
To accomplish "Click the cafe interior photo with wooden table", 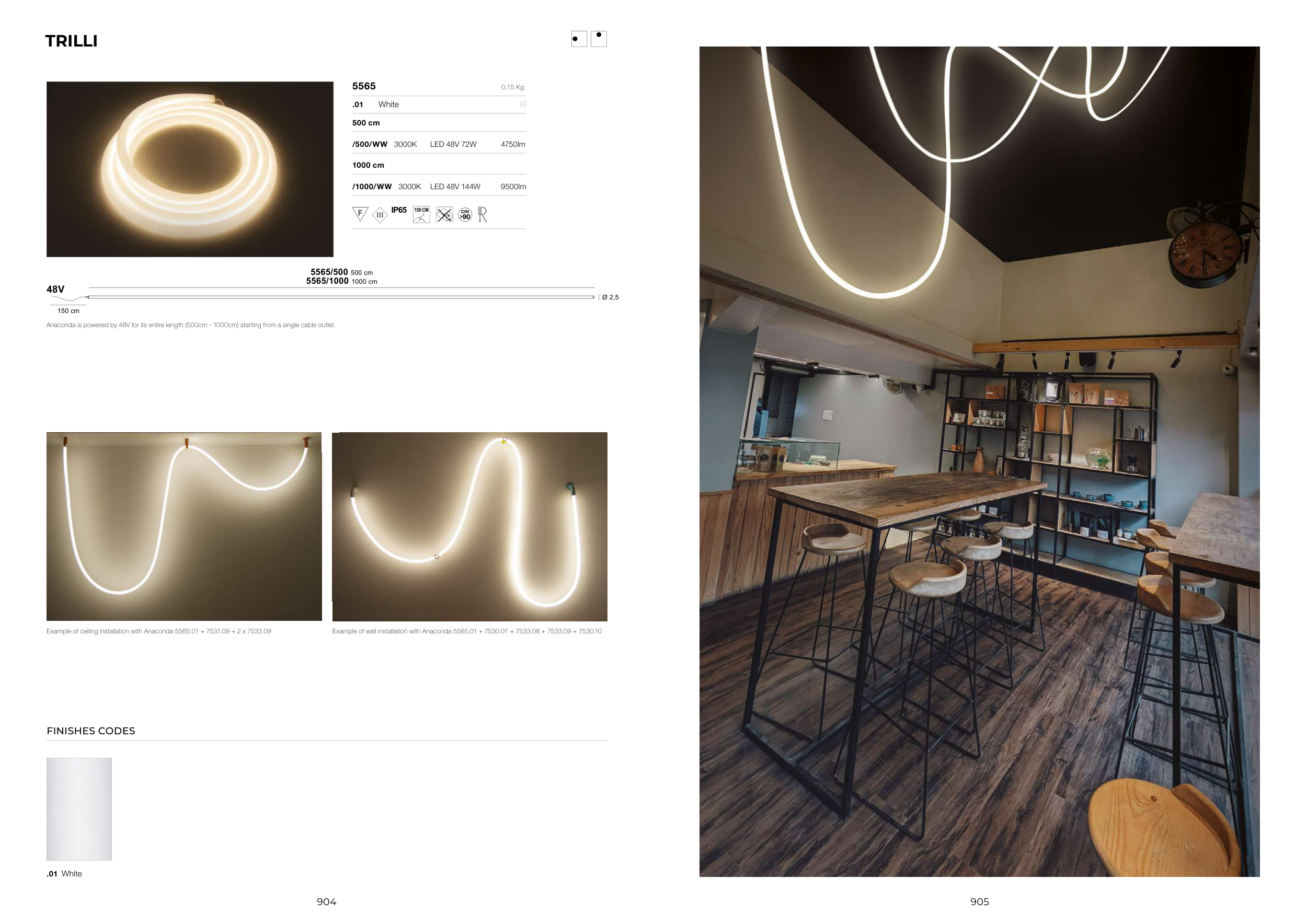I will tap(979, 461).
